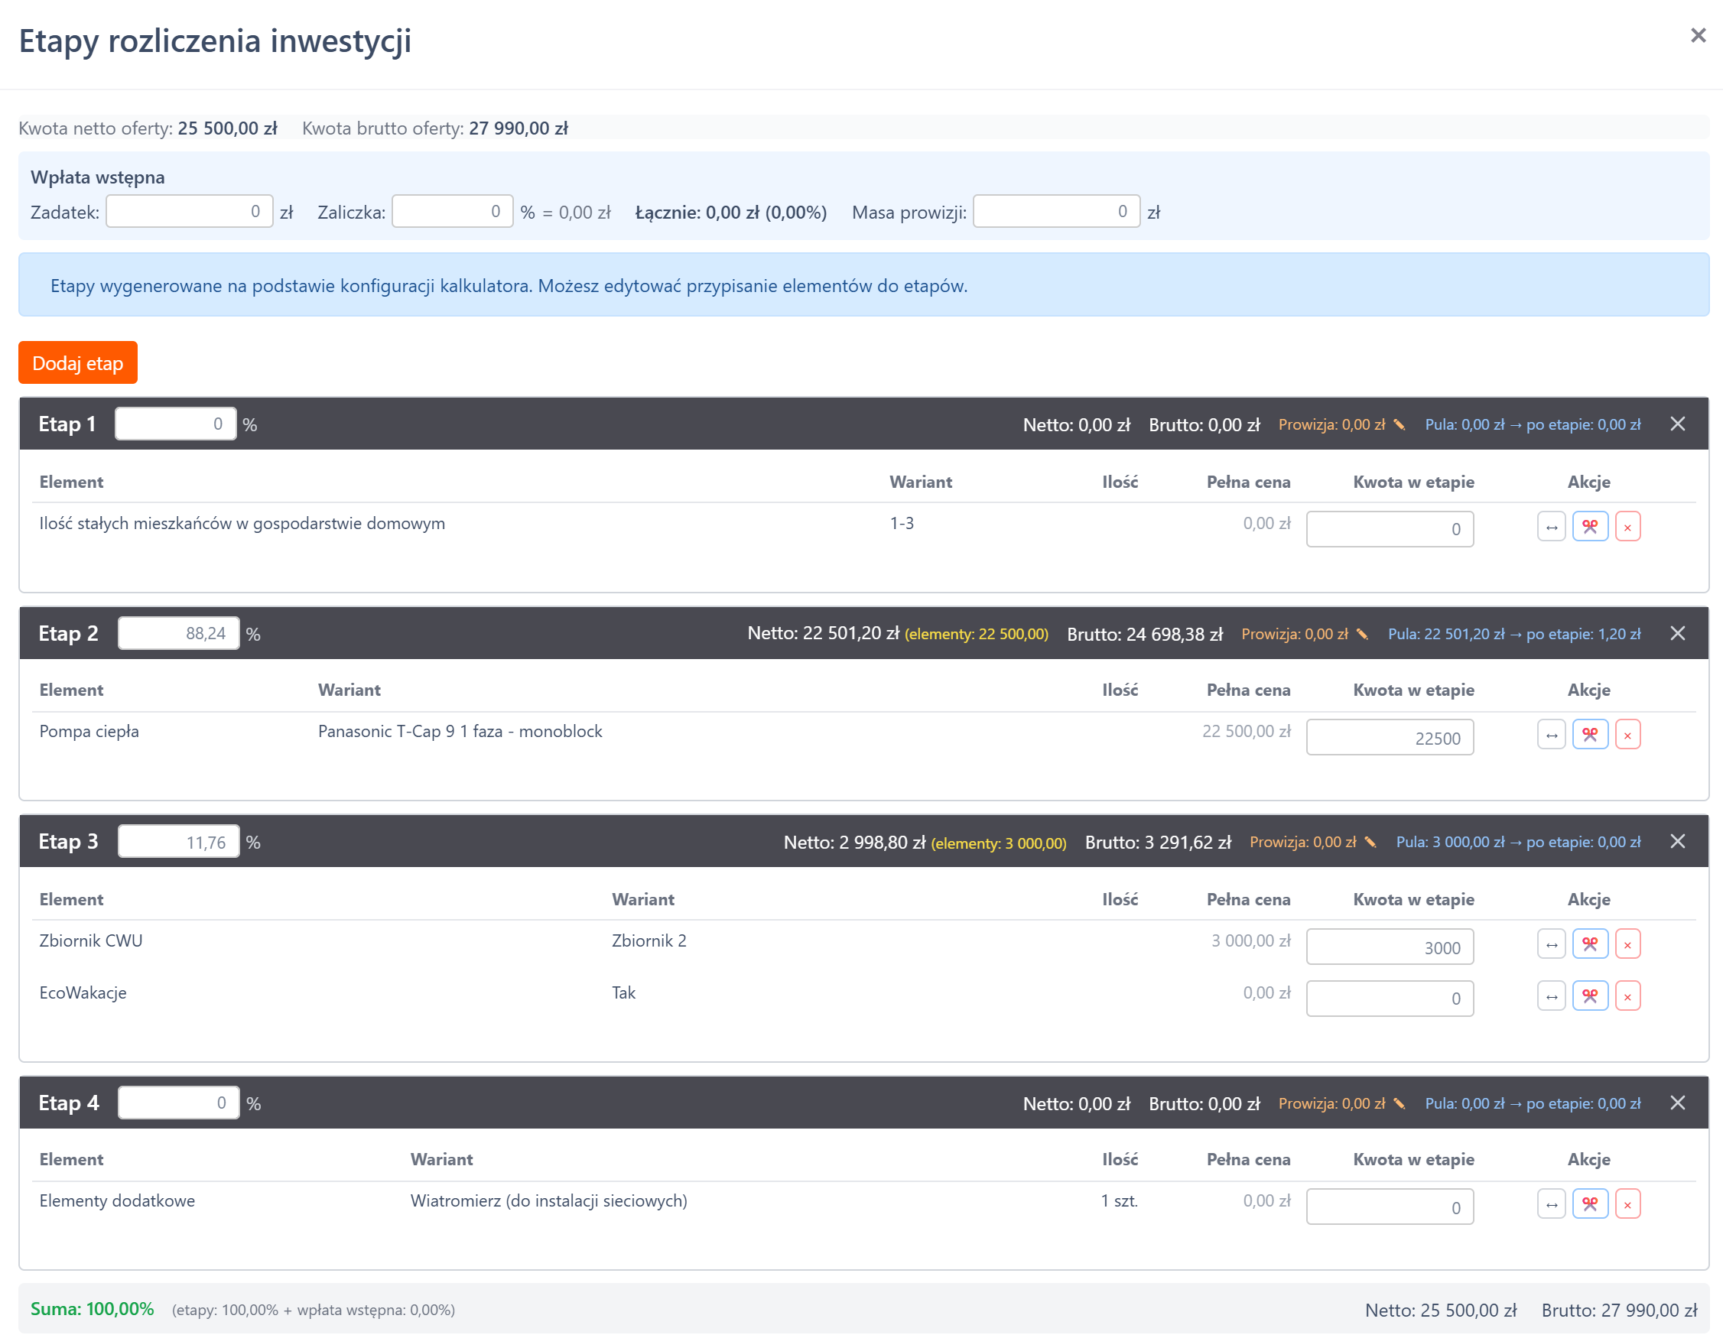Image resolution: width=1723 pixels, height=1335 pixels.
Task: Click the Dodaj etap button
Action: [x=77, y=362]
